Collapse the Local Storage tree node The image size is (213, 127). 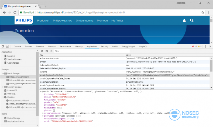(3, 74)
